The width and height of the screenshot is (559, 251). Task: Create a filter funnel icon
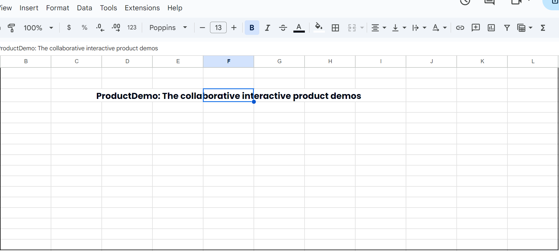[507, 28]
